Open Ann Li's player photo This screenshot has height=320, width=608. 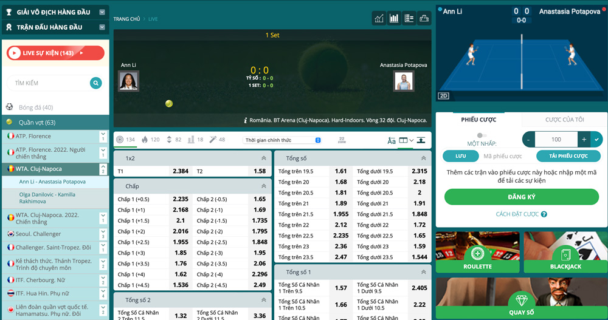128,81
